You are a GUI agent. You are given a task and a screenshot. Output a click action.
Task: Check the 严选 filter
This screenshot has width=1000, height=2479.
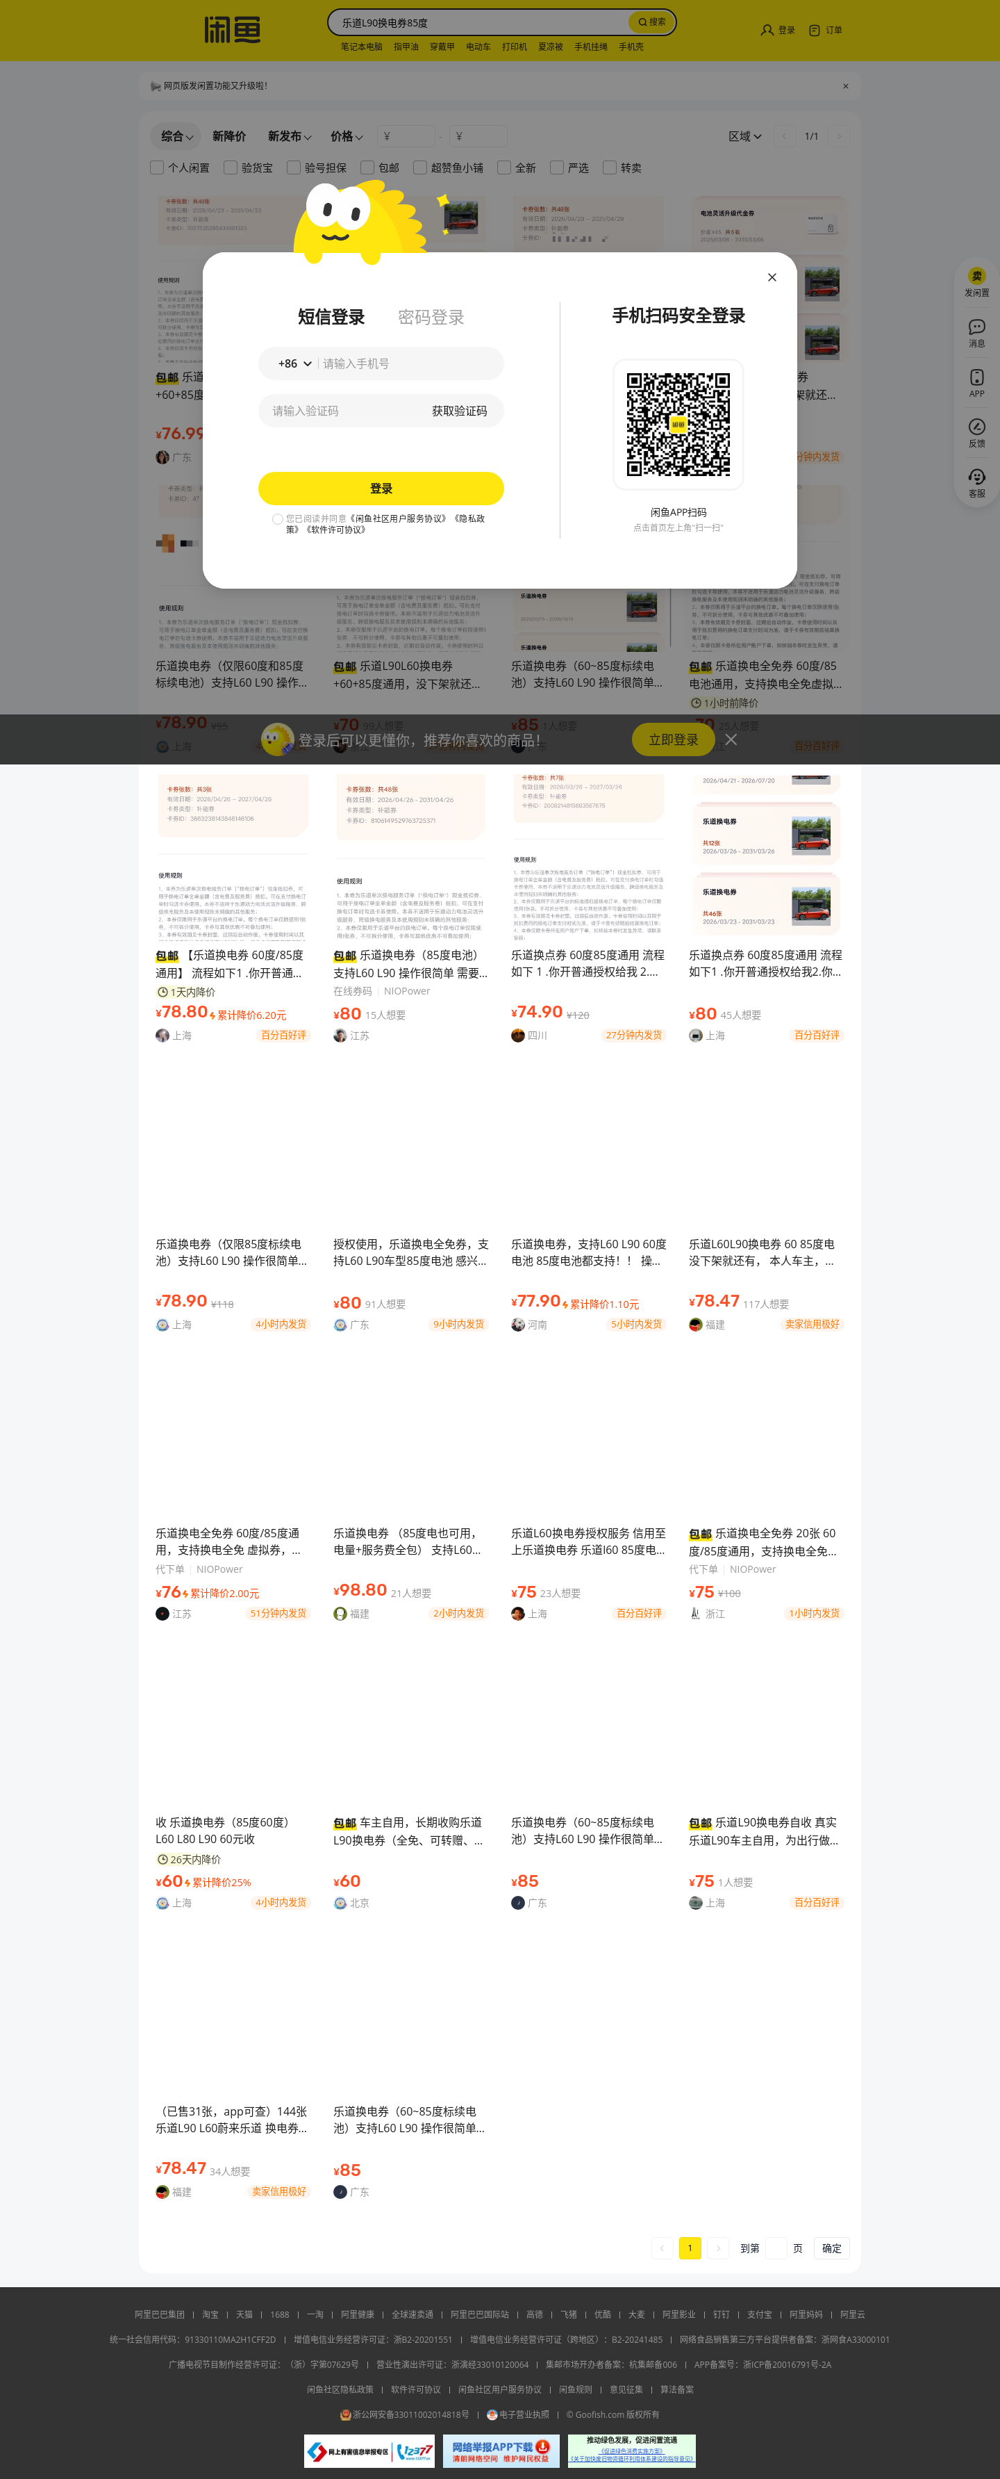557,167
